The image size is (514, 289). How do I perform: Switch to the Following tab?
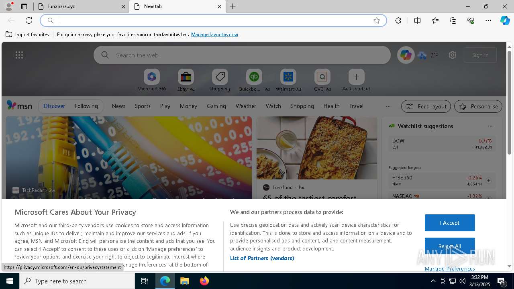coord(86,106)
